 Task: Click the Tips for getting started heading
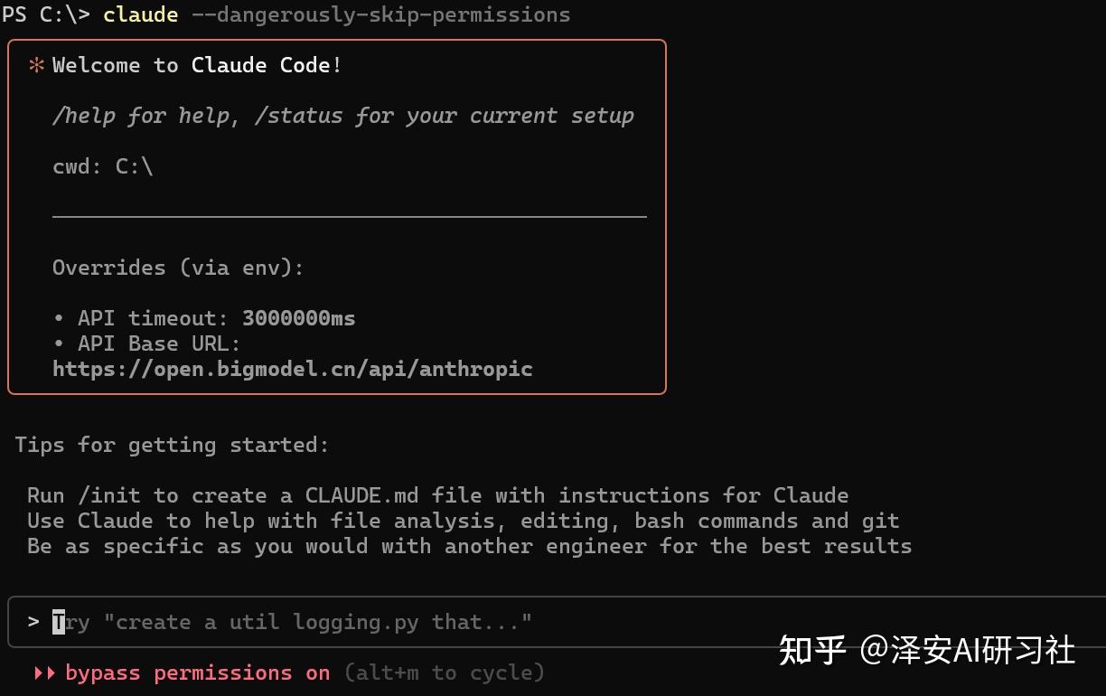172,445
